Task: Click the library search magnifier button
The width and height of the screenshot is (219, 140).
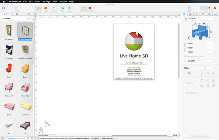Action: pos(31,19)
